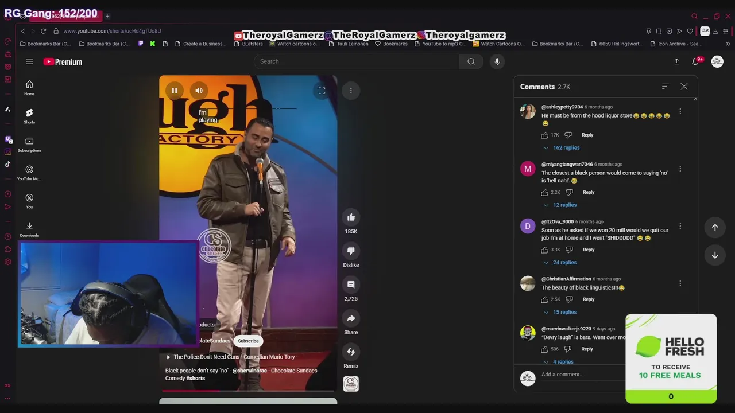This screenshot has width=735, height=413.
Task: Open YouTube Music in sidebar
Action: pos(29,173)
